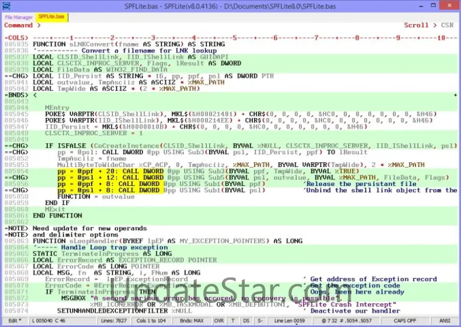Click the SPFLite app icon in title bar
This screenshot has width=461, height=327.
(x=6, y=6)
